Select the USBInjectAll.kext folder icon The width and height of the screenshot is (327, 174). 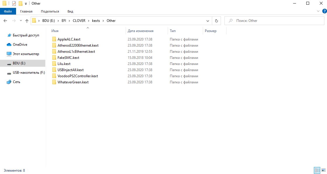(x=54, y=70)
